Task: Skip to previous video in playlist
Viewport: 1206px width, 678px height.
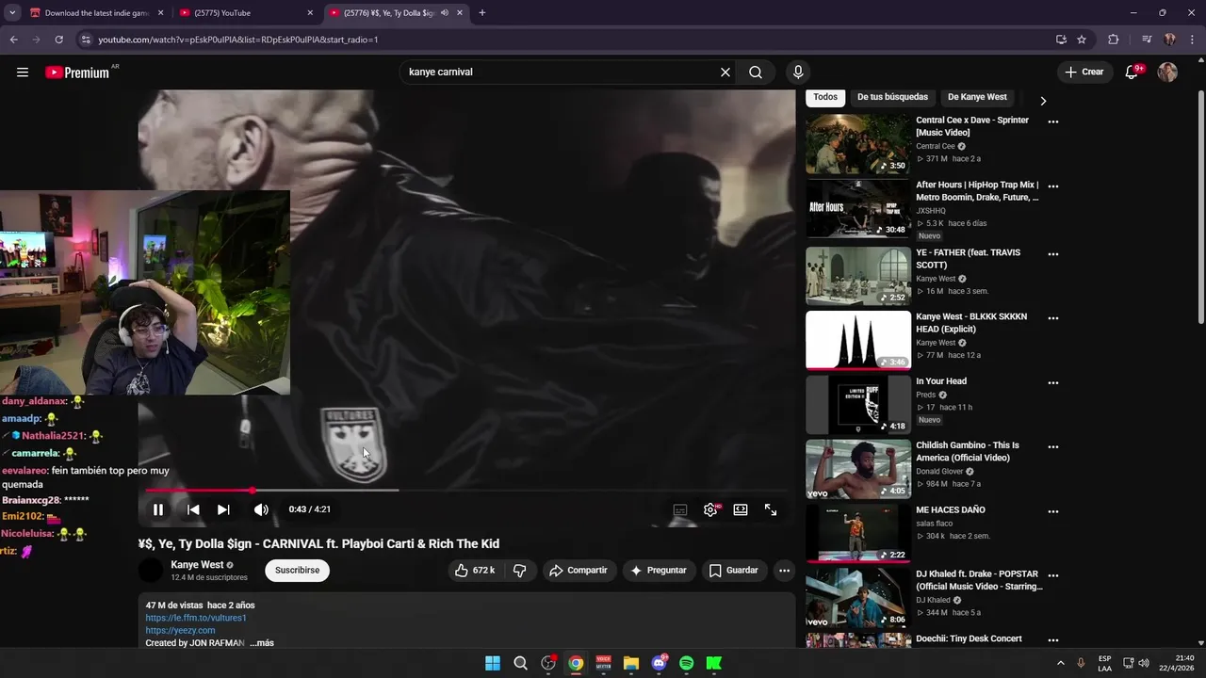Action: (193, 509)
